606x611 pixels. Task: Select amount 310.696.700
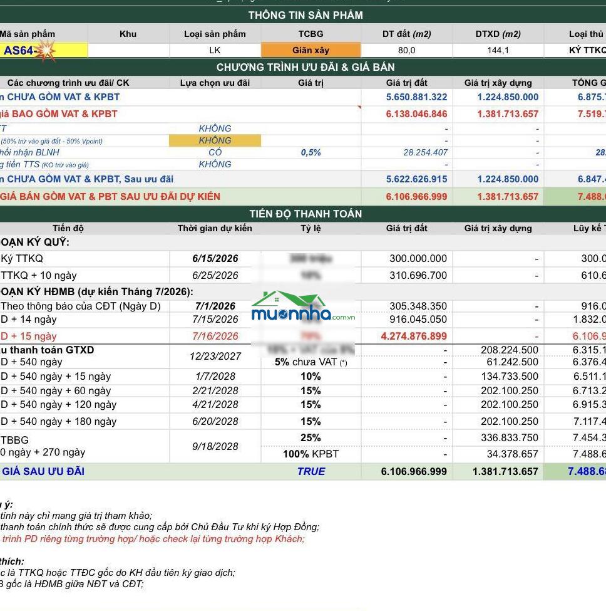click(418, 275)
